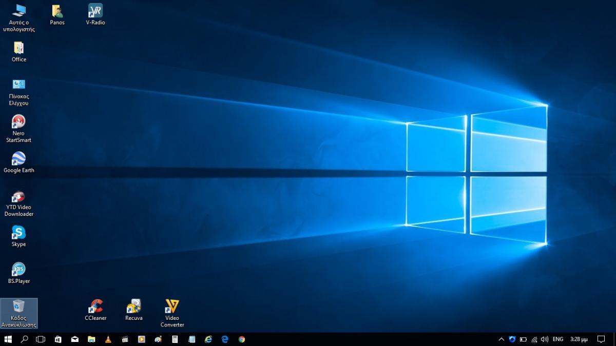The height and width of the screenshot is (346, 616).
Task: Open VLC media player from taskbar
Action: click(108, 339)
